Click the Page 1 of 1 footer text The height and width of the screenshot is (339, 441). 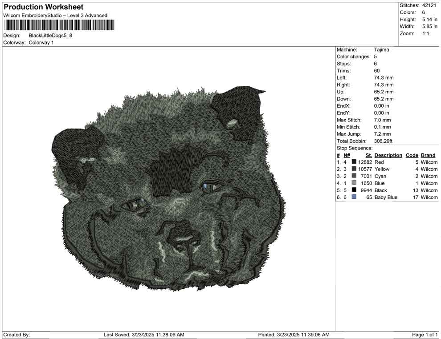click(x=425, y=335)
